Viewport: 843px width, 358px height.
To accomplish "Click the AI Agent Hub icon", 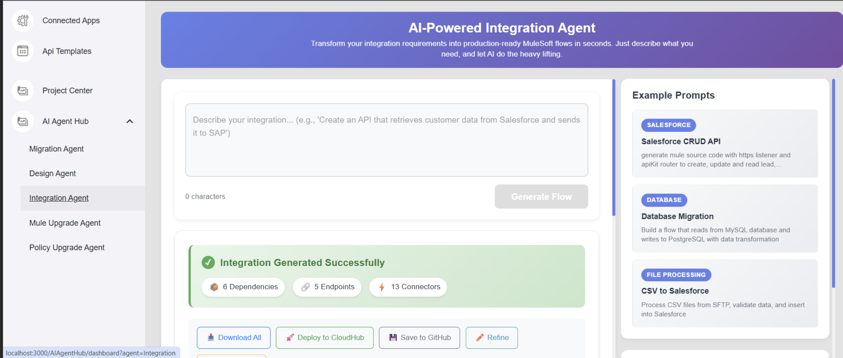I will [x=23, y=121].
